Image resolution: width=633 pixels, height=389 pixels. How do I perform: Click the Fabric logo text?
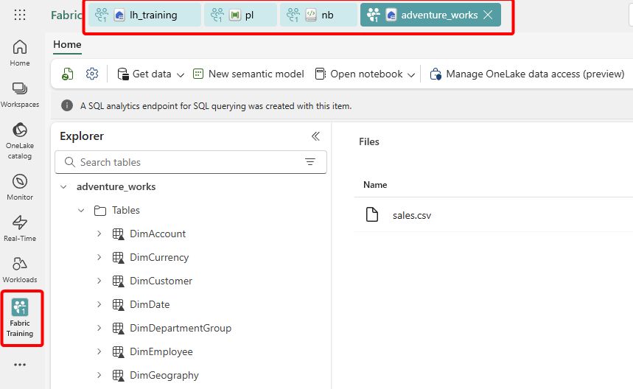[66, 15]
